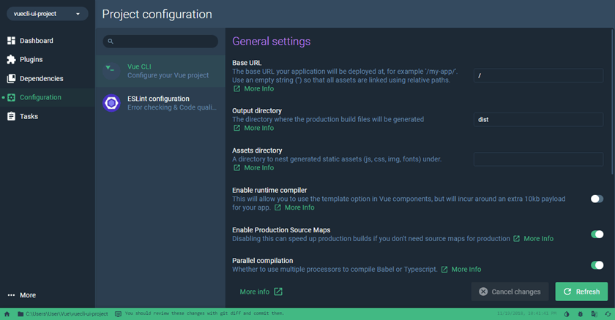
Task: Click the X icon on Cancel changes
Action: point(483,292)
